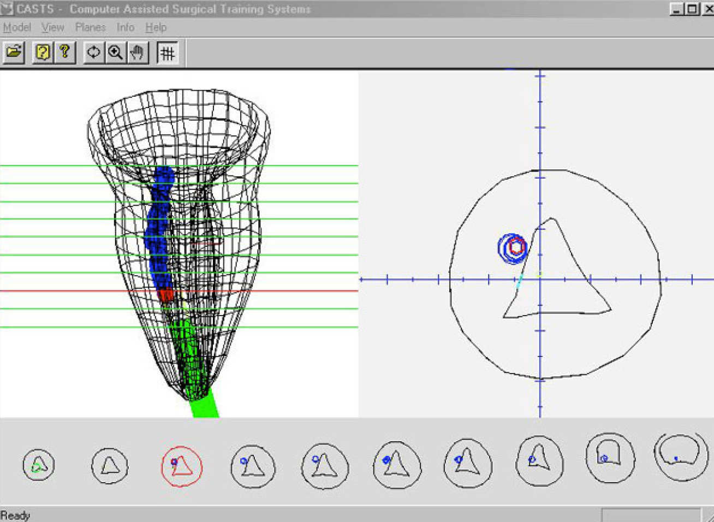Image resolution: width=714 pixels, height=522 pixels.
Task: Open the Planes menu
Action: tap(90, 27)
